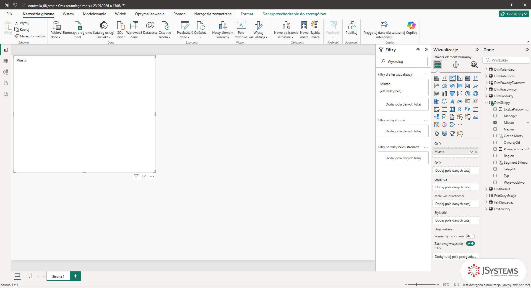Click the Copilot icon in the ribbon
531x288 pixels.
pos(411,25)
